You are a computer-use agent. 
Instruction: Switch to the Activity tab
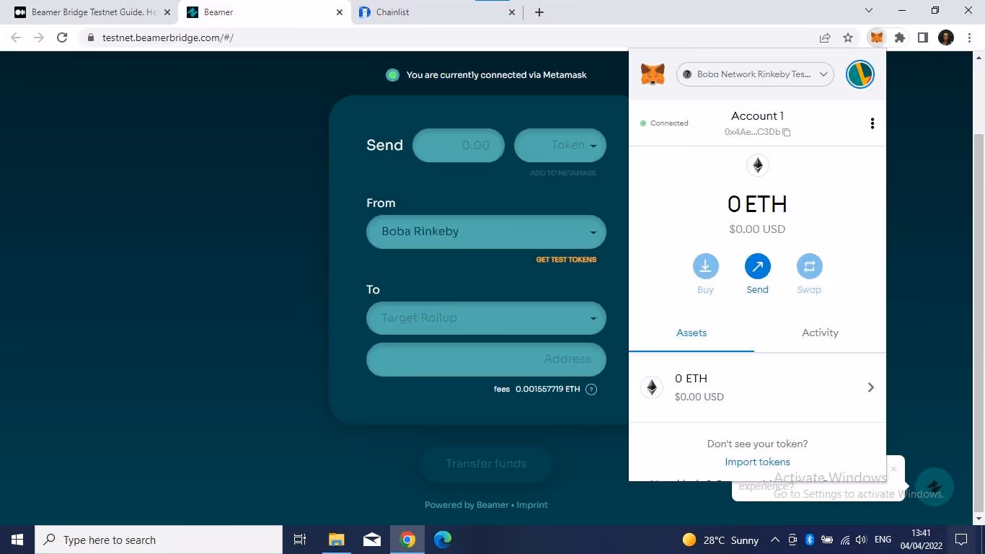(x=820, y=333)
